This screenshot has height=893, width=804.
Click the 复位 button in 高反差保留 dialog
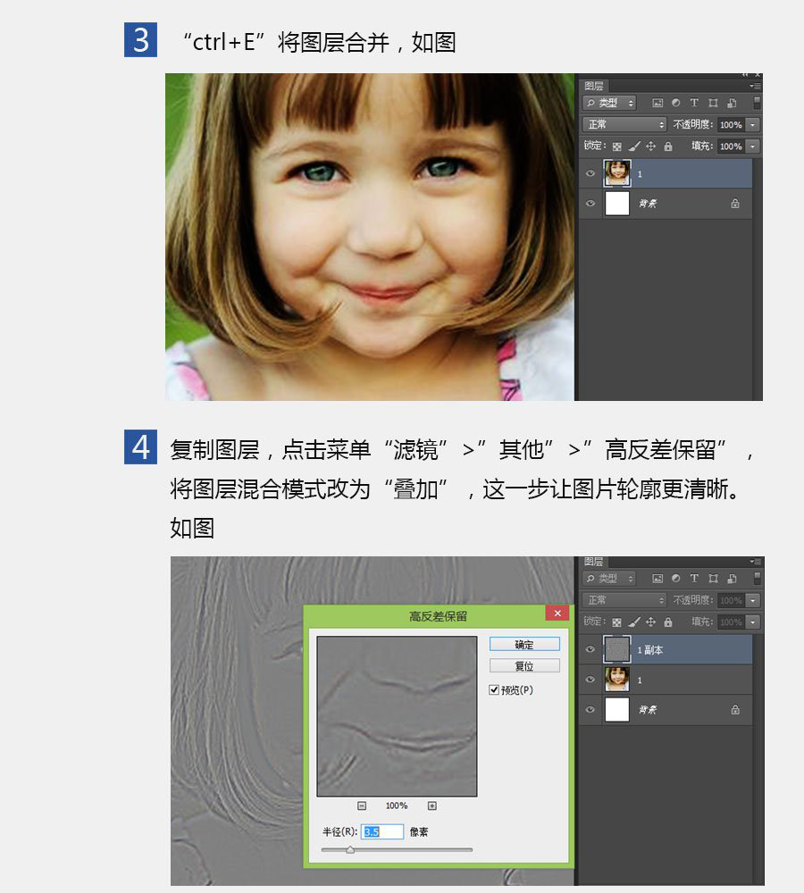click(x=524, y=666)
